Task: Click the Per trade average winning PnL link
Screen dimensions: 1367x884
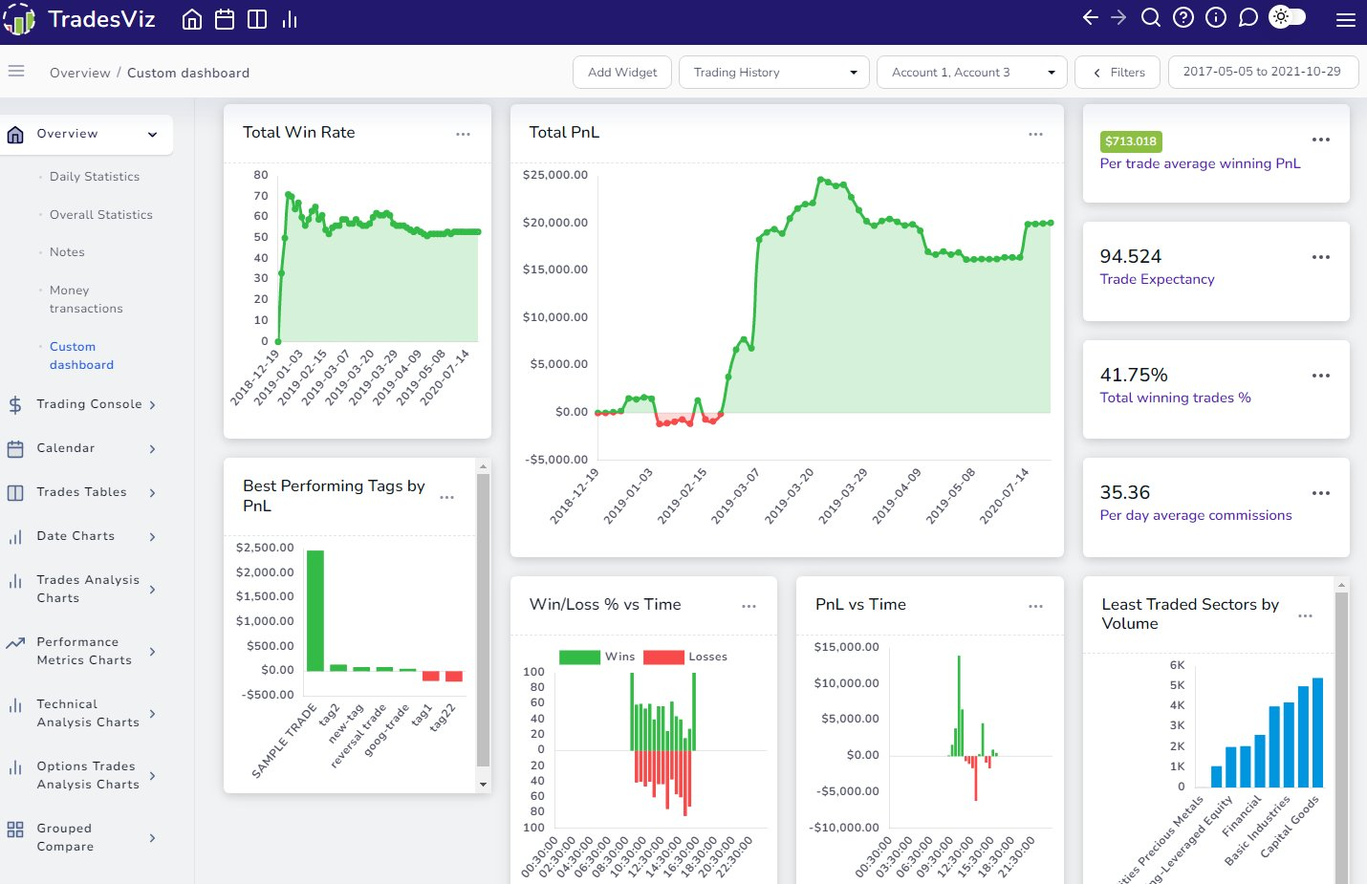Action: pos(1200,163)
